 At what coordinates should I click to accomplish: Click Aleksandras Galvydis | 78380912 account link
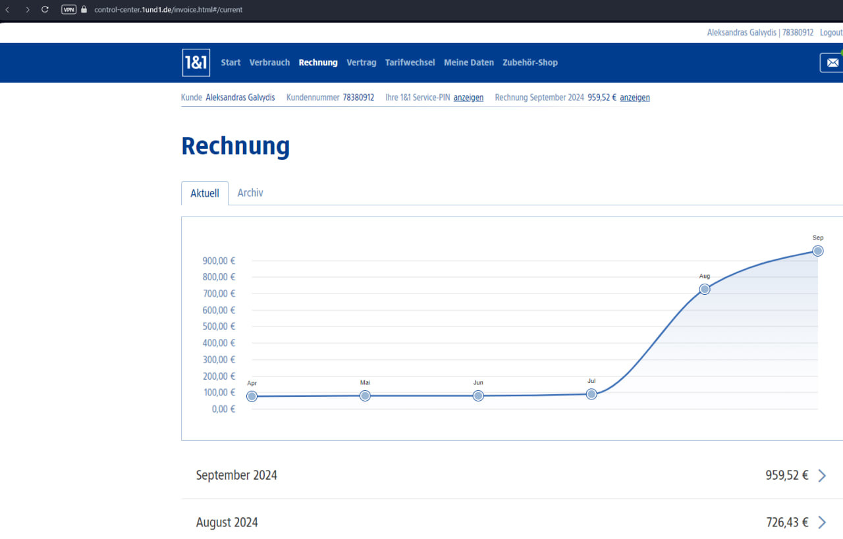point(760,32)
